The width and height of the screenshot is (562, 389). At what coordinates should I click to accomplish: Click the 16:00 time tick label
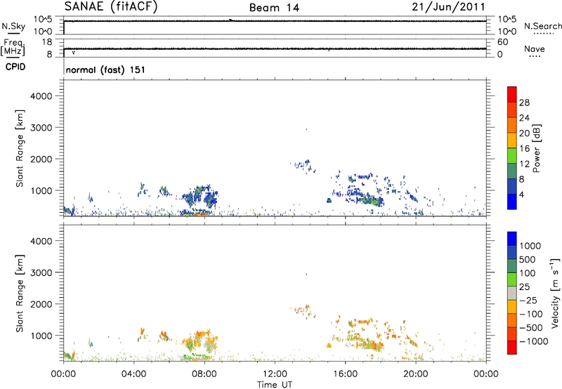(345, 374)
